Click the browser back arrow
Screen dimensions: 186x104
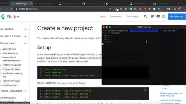coord(1,9)
